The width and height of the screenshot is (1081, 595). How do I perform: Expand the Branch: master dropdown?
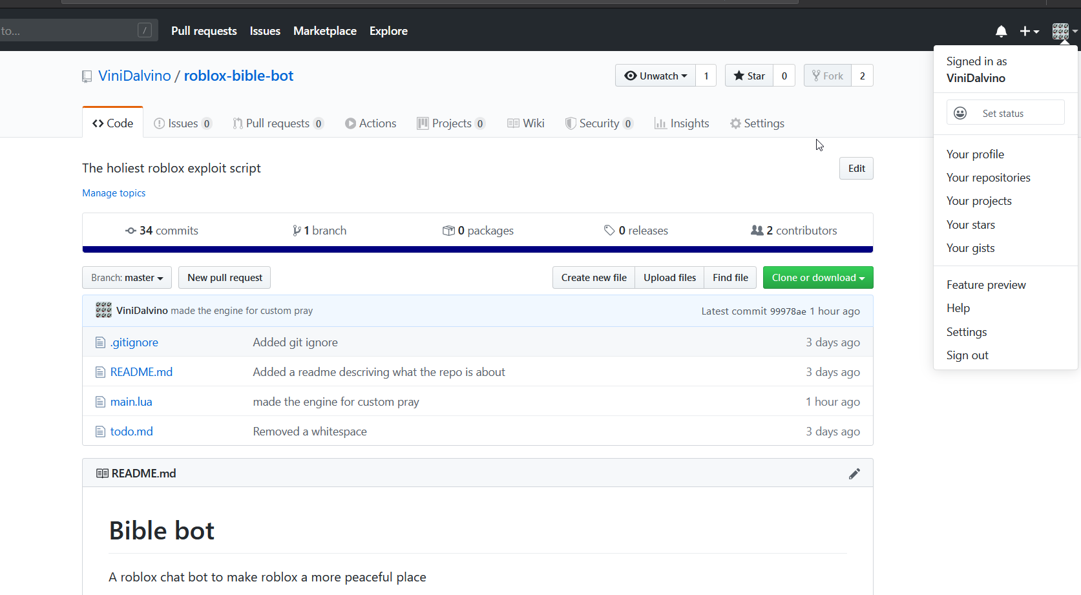click(x=127, y=278)
